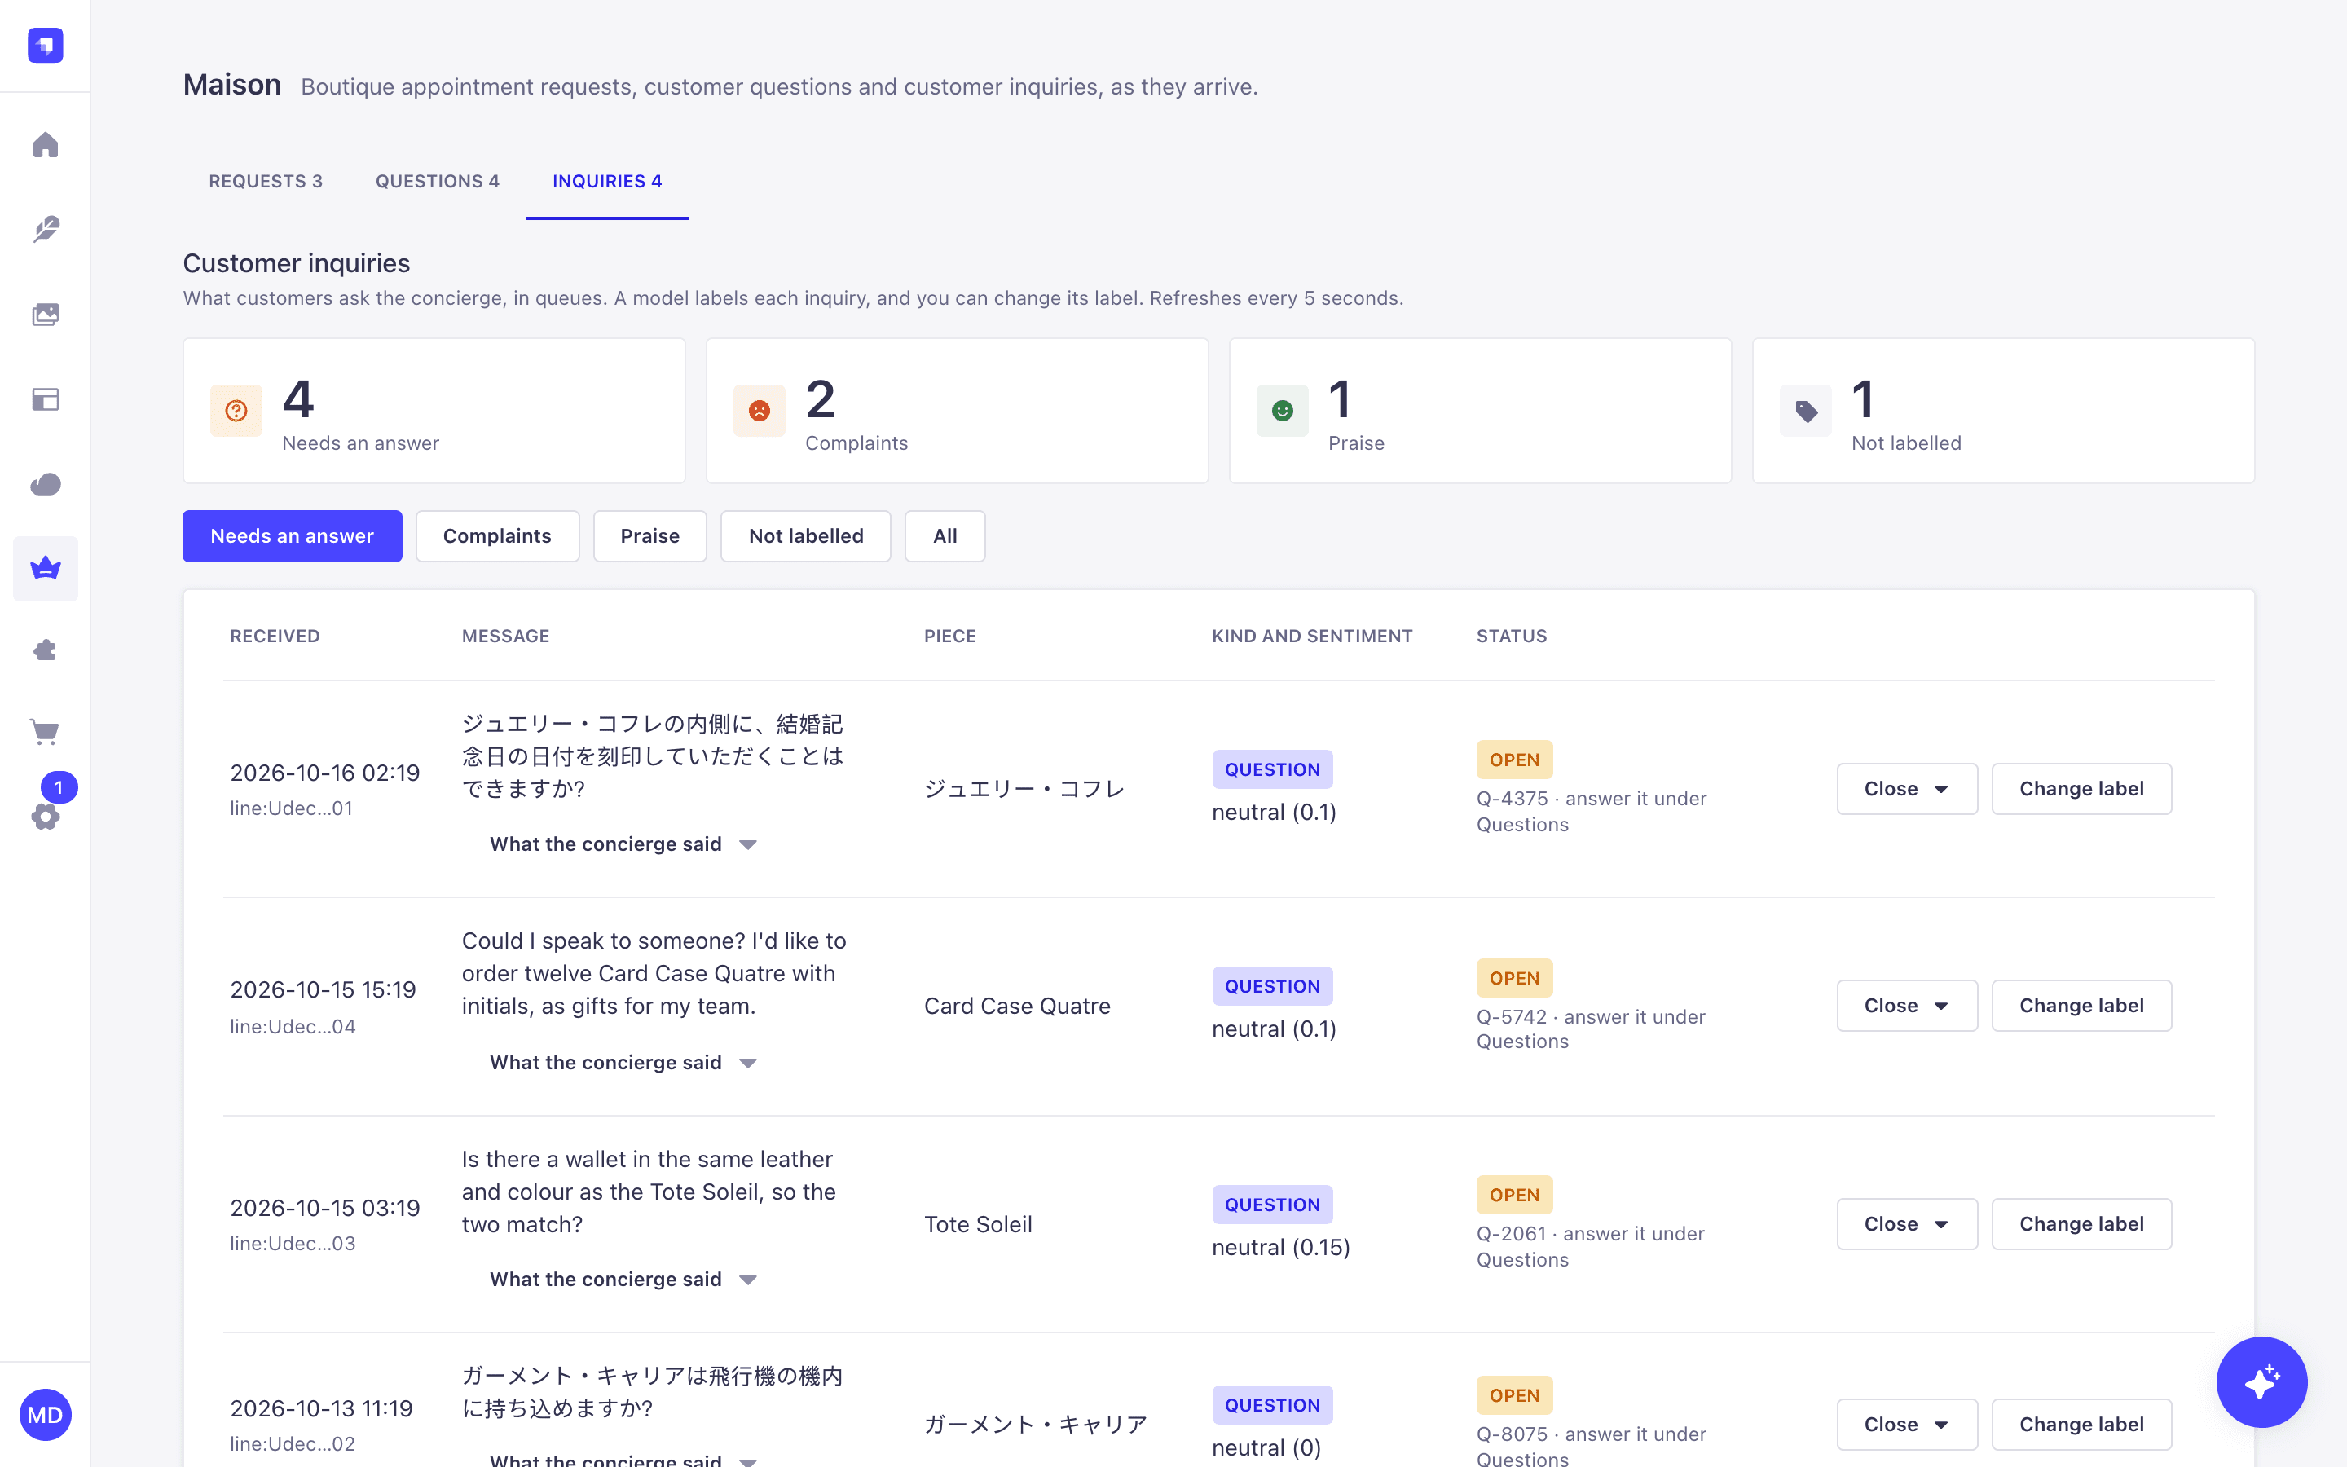Expand concierge reply for Tote Soleil inquiry
The image size is (2347, 1467).
click(623, 1280)
